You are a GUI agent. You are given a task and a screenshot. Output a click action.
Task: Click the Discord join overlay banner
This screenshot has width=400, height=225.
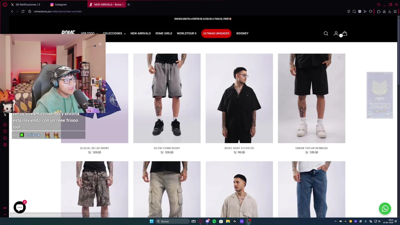click(x=380, y=95)
